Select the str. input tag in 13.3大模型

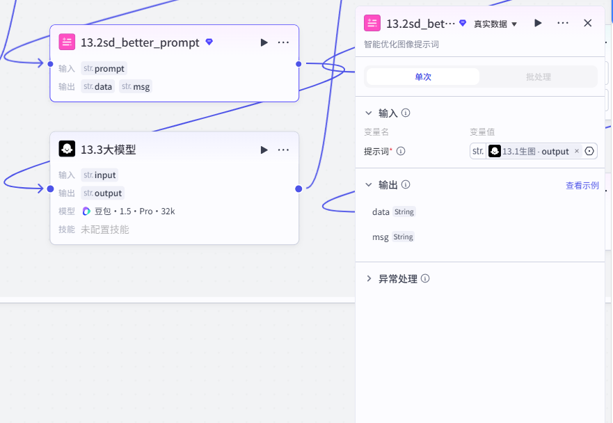pyautogui.click(x=99, y=175)
